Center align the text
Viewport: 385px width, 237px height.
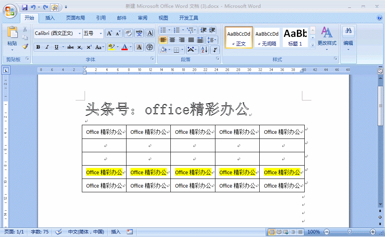[172, 40]
